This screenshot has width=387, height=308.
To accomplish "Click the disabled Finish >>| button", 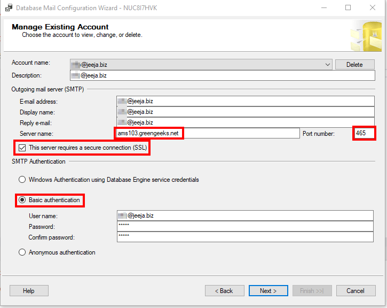I will click(312, 291).
